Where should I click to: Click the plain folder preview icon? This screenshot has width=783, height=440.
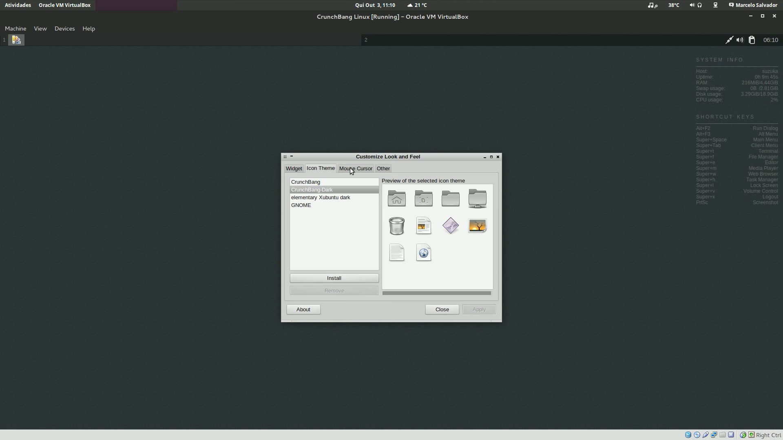450,198
